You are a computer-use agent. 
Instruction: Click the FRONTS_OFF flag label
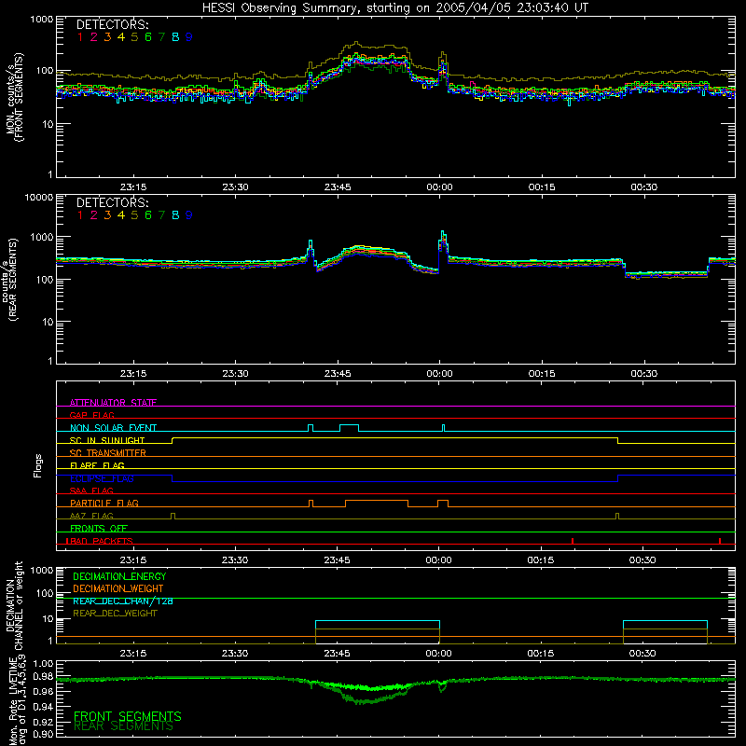click(99, 528)
